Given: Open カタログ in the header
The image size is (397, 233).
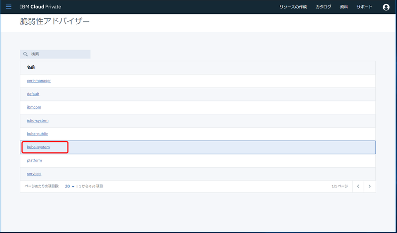Looking at the screenshot, I should click(x=323, y=7).
